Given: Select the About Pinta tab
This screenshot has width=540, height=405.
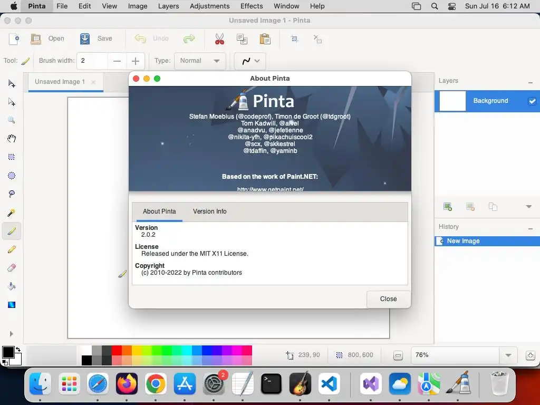Looking at the screenshot, I should 159,211.
